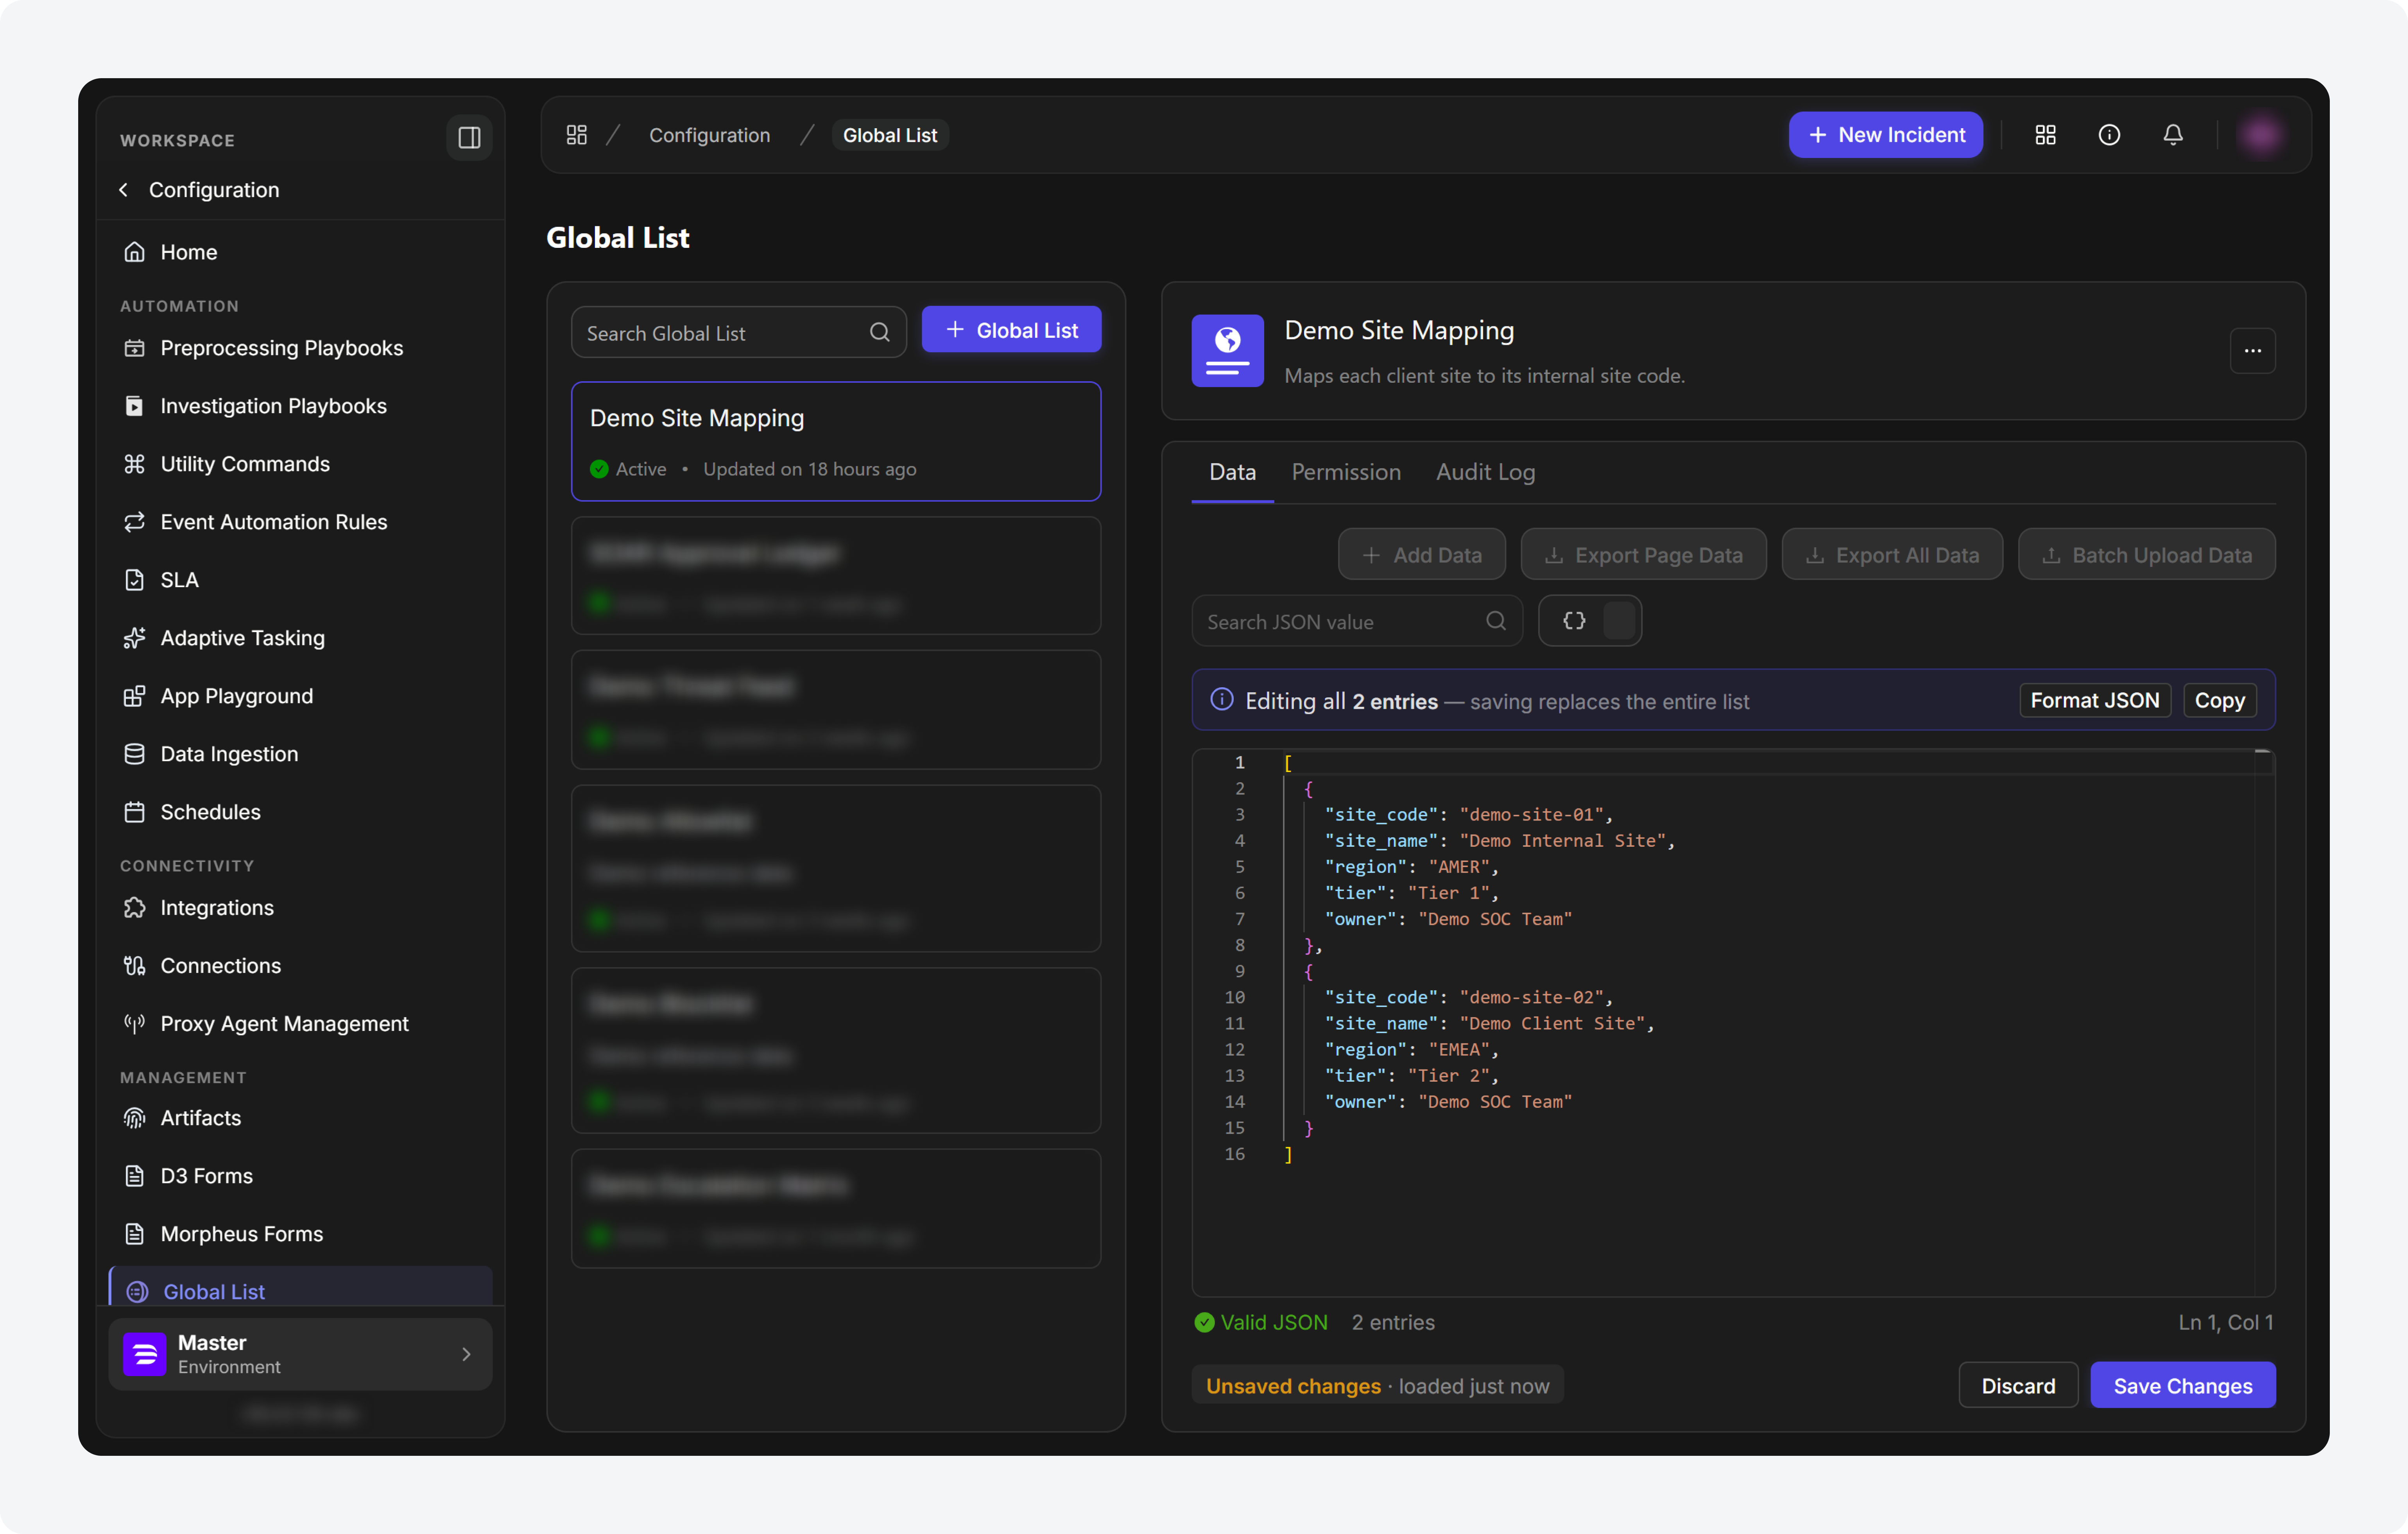Viewport: 2408px width, 1534px height.
Task: Go back using the Configuration chevron
Action: (x=124, y=190)
